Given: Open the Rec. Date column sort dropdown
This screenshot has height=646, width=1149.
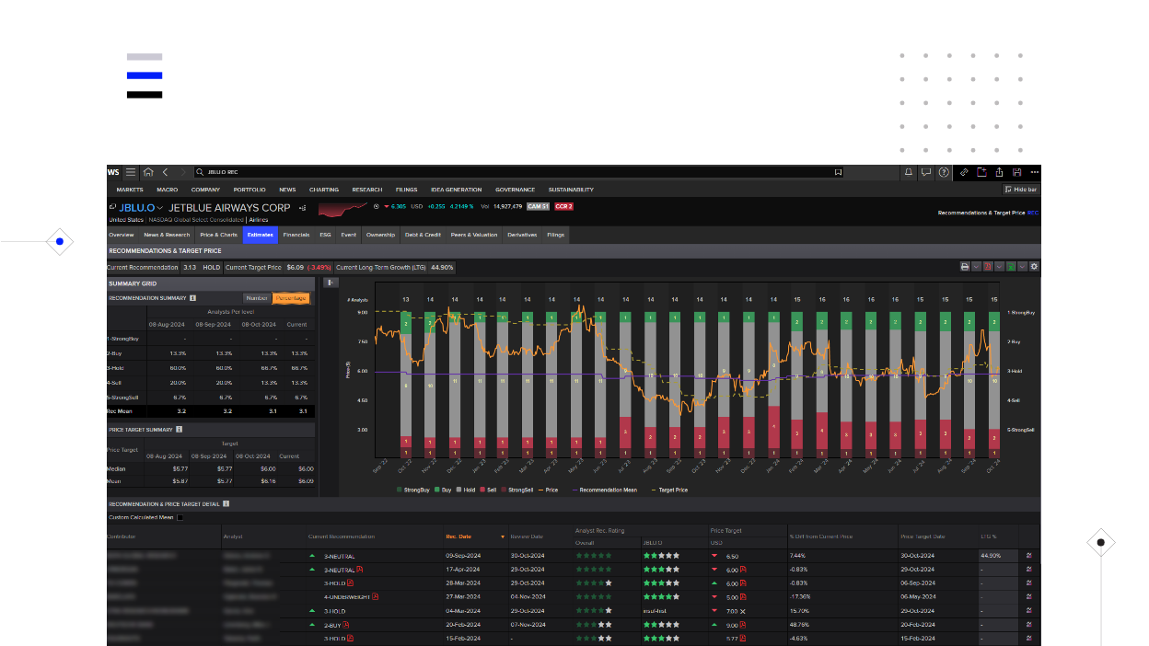Looking at the screenshot, I should (x=502, y=536).
